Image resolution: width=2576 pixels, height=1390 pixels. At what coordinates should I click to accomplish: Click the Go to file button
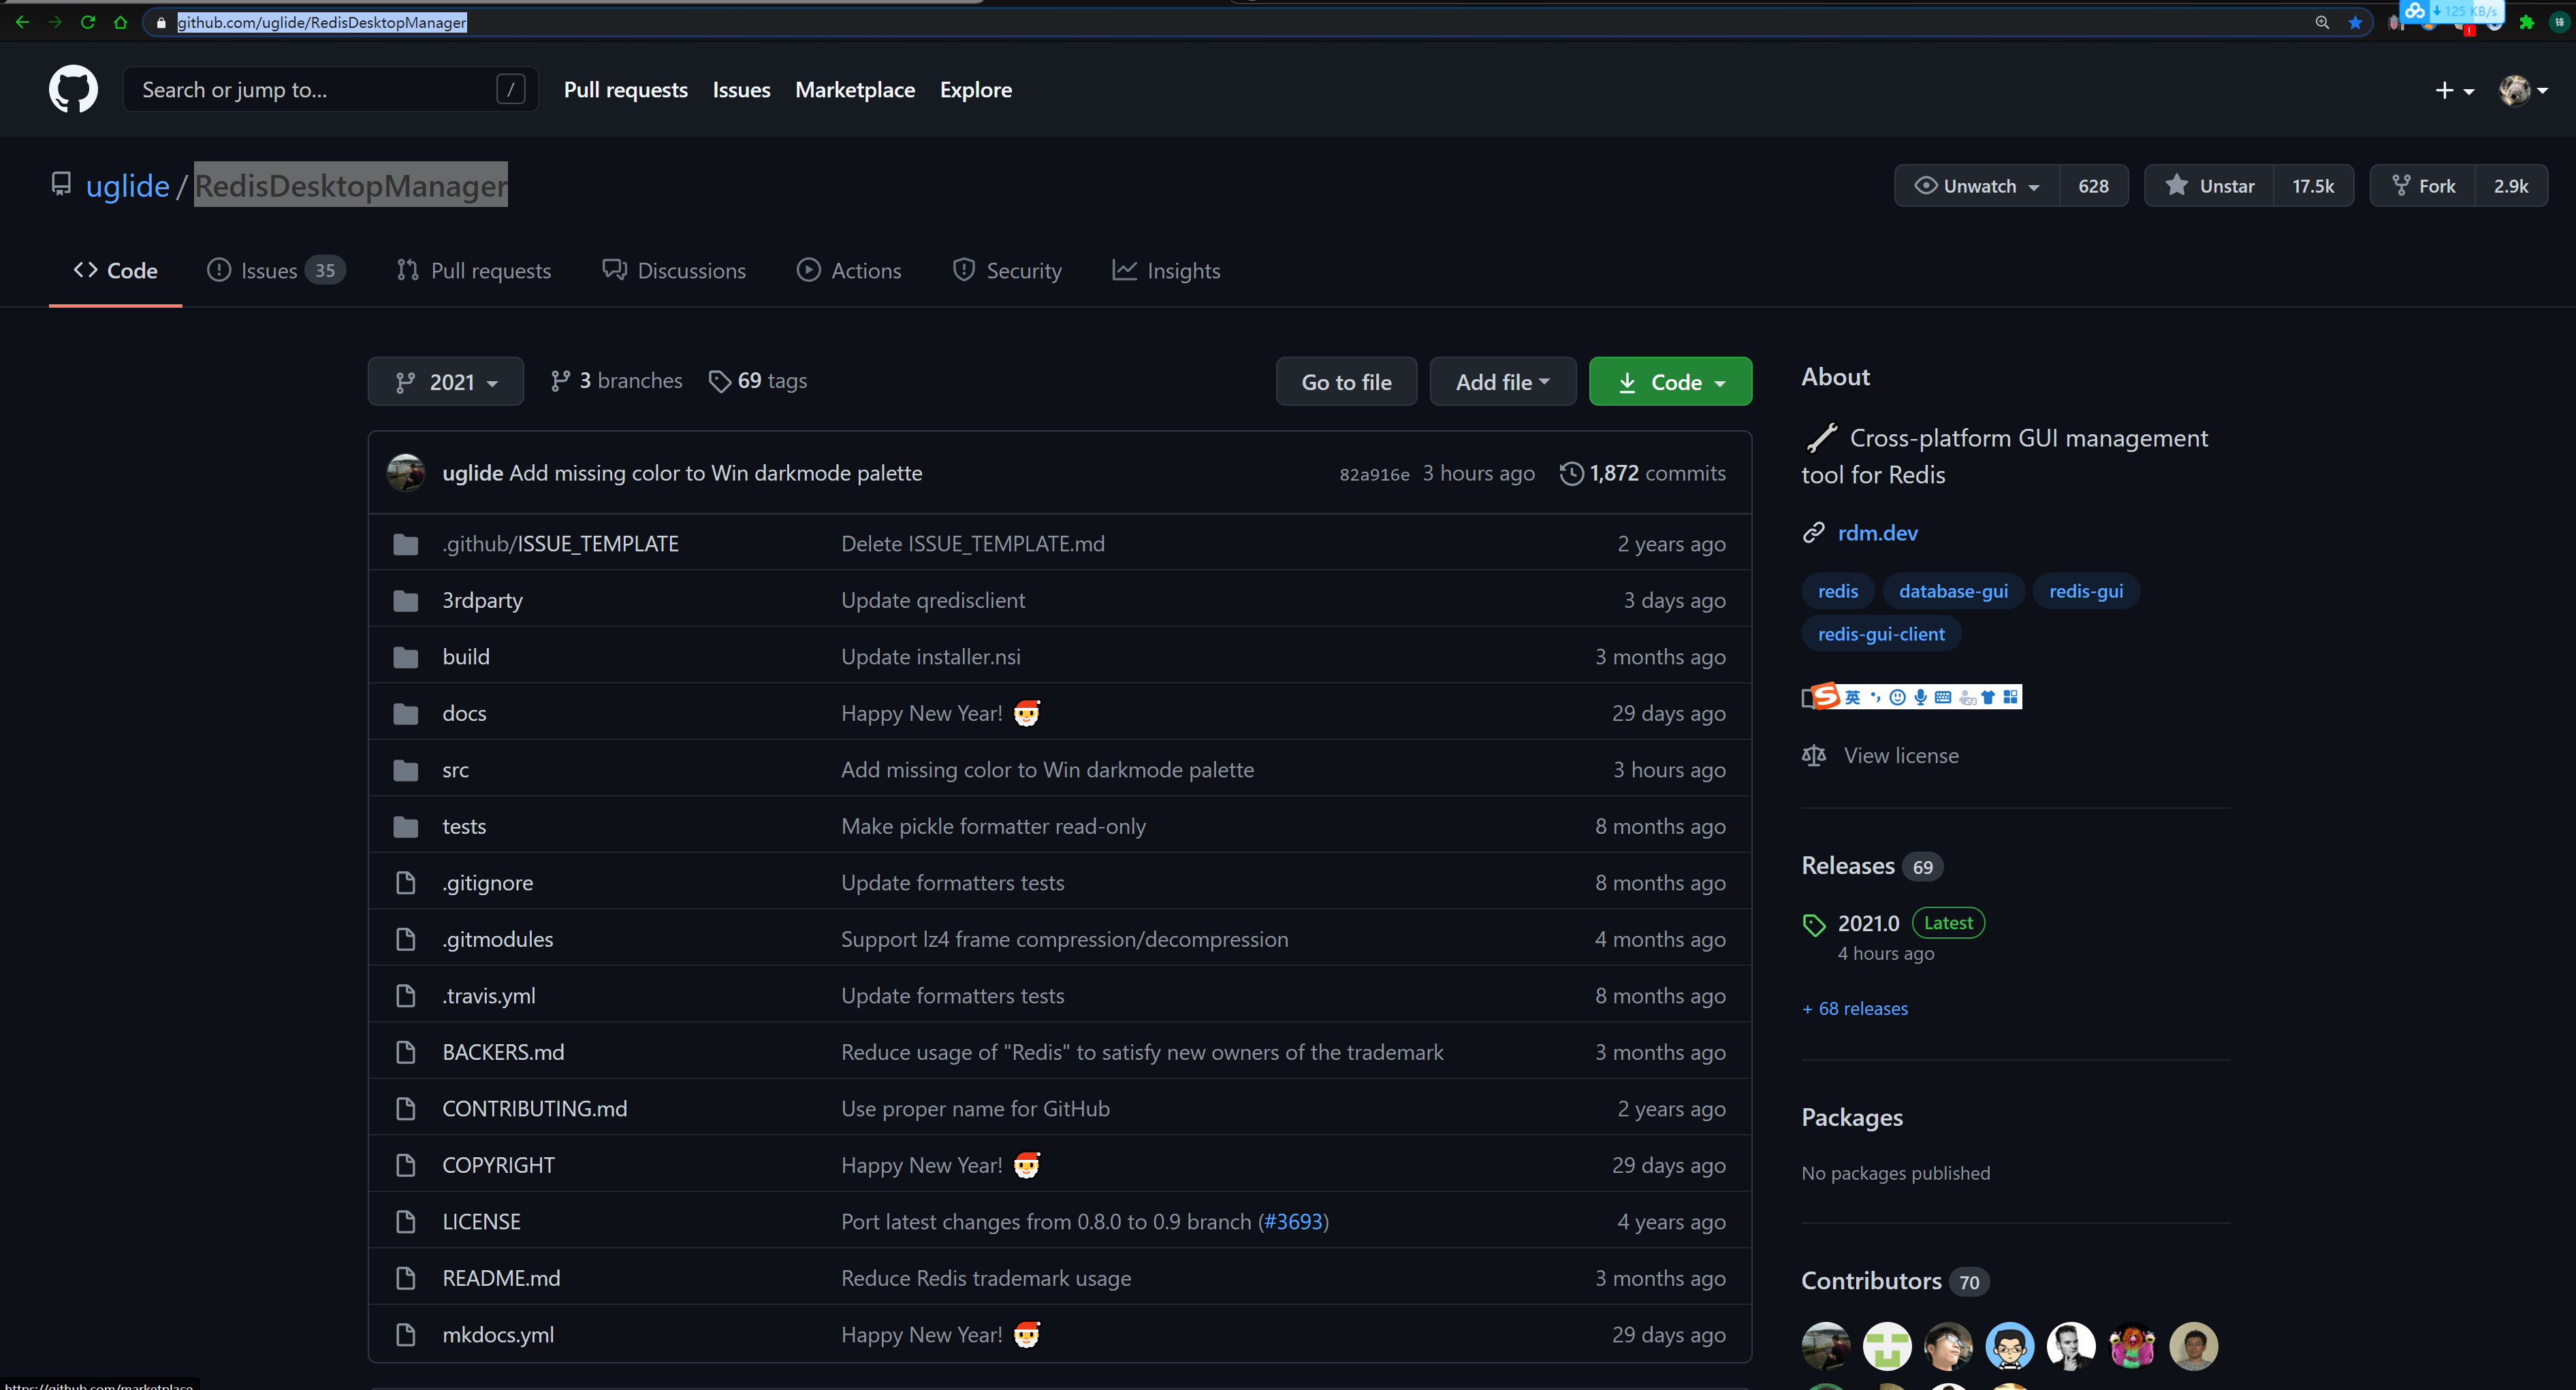pyautogui.click(x=1346, y=382)
